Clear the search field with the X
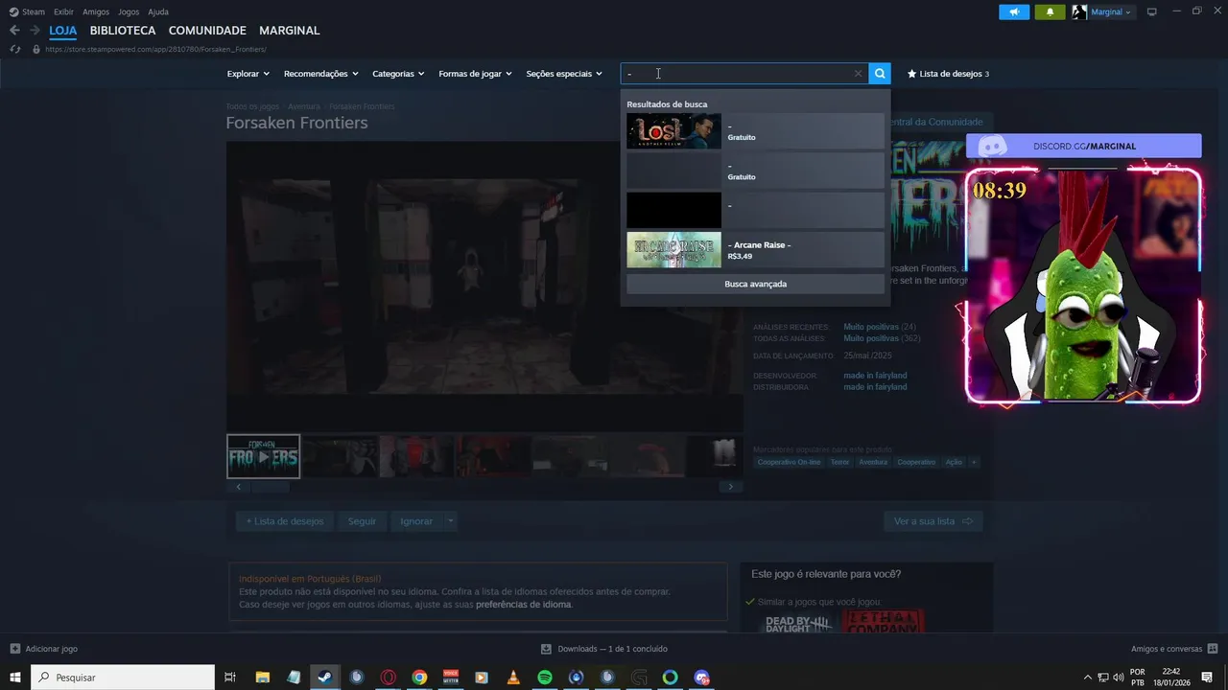Image resolution: width=1228 pixels, height=690 pixels. point(858,74)
